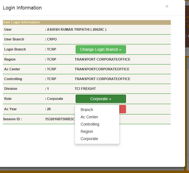Click the Role value text Corporate

coord(55,99)
